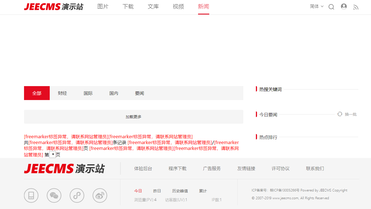The image size is (371, 209).
Task: Click the JEECMS演示站 footer logo
Action: click(64, 169)
